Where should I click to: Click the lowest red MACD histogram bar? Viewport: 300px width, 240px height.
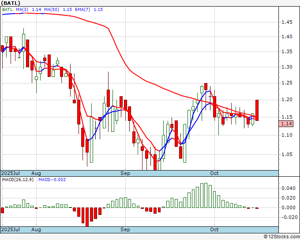(87, 217)
